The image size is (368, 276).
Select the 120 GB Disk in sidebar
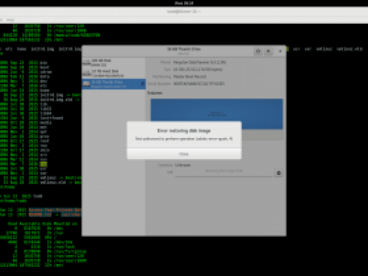[x=113, y=62]
